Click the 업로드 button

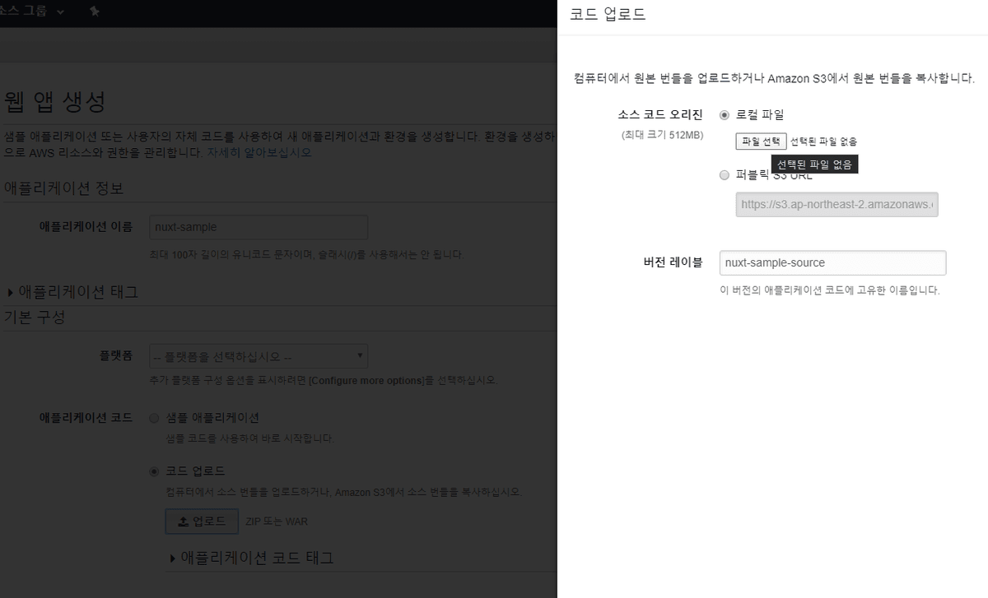pos(202,521)
